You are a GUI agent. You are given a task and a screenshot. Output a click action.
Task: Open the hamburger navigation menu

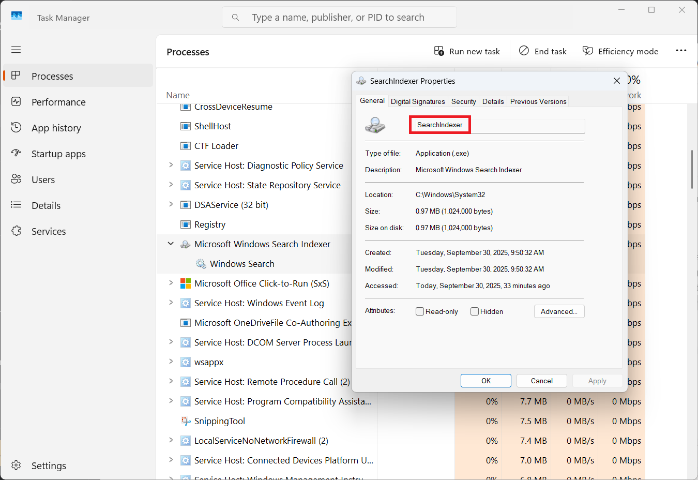coord(16,50)
